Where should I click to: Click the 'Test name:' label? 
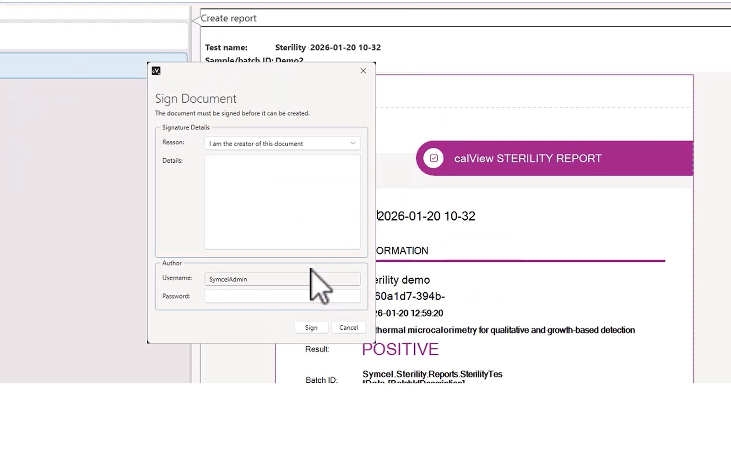coord(226,48)
